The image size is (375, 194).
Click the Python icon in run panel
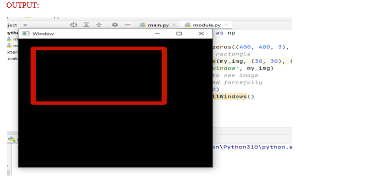point(11,139)
